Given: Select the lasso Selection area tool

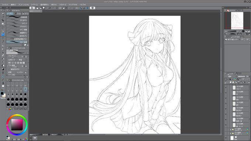Looking at the screenshot, I should click(3, 28).
